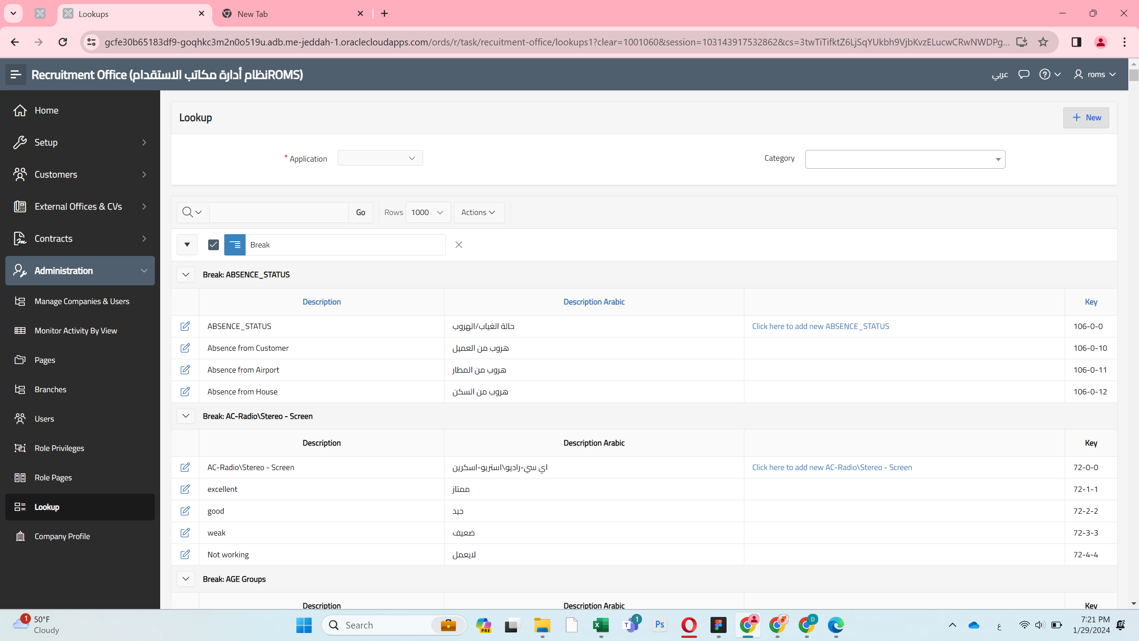Click the Go search button

[361, 212]
